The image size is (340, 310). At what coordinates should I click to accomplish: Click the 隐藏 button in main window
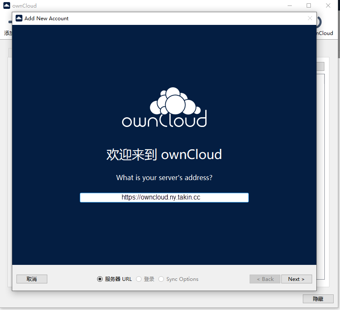tap(318, 299)
